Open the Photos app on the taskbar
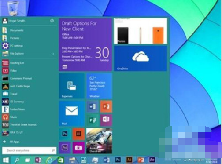The height and width of the screenshot is (164, 222). (84, 160)
